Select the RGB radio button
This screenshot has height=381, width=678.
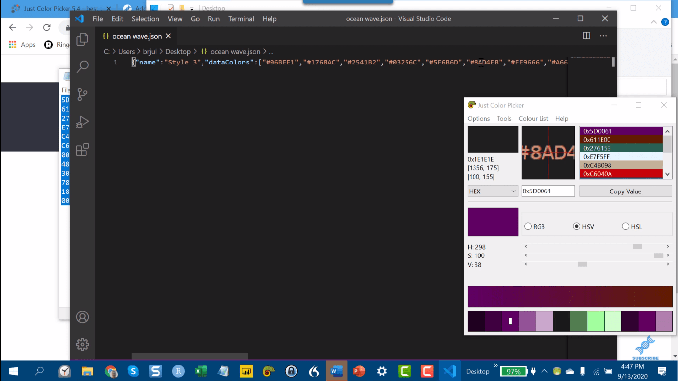(x=528, y=227)
